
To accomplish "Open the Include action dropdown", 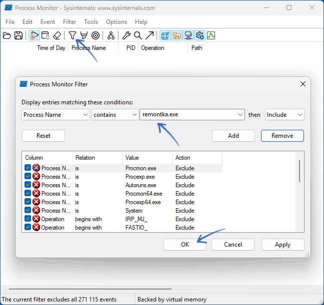I will click(x=284, y=115).
